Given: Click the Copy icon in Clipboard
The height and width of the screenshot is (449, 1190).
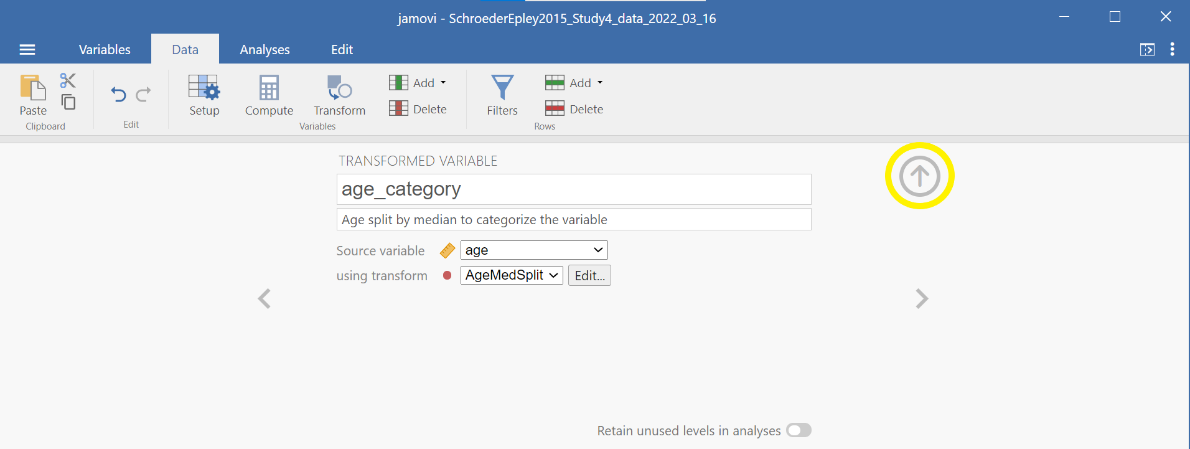Looking at the screenshot, I should (68, 102).
